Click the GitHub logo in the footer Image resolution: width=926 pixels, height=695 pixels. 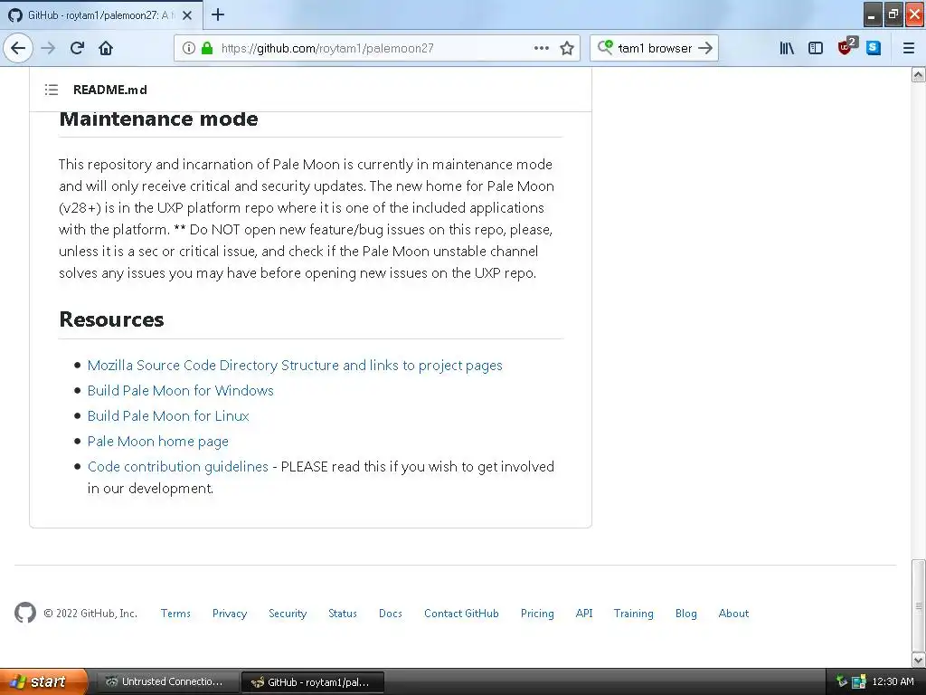click(x=25, y=613)
